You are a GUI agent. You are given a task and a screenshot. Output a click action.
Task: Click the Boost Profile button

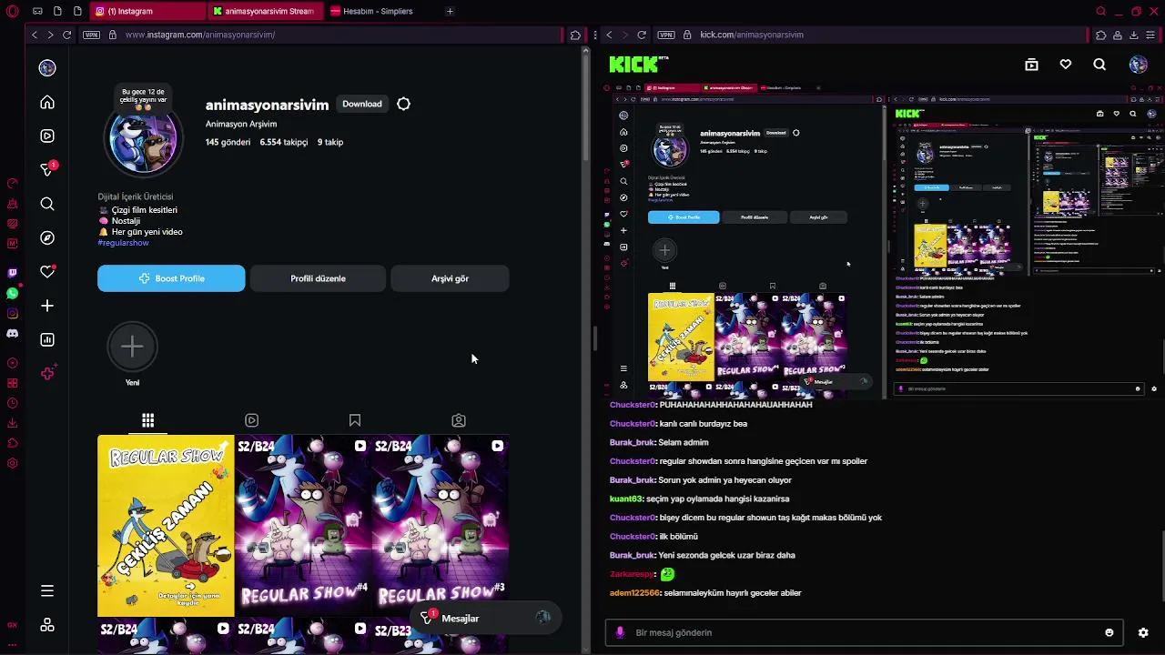(x=171, y=278)
